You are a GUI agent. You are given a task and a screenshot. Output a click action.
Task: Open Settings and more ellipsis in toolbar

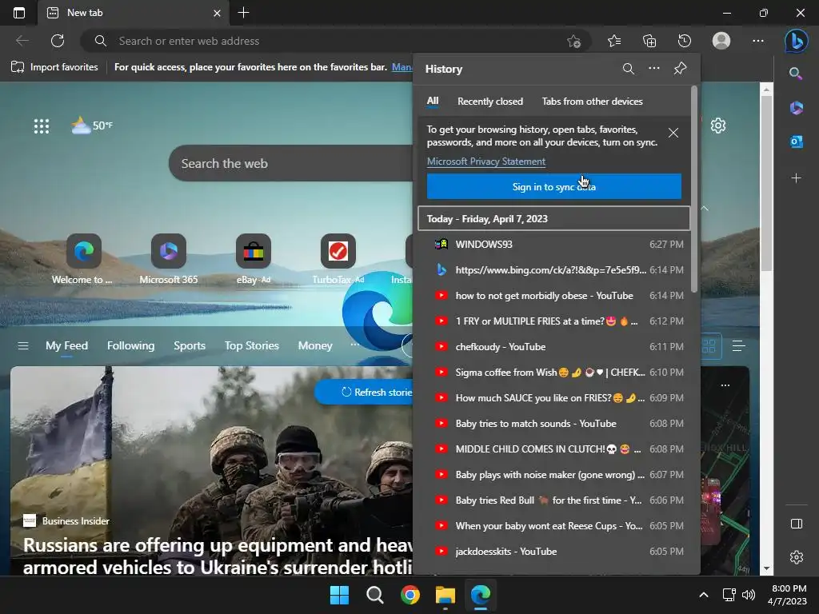(x=758, y=41)
